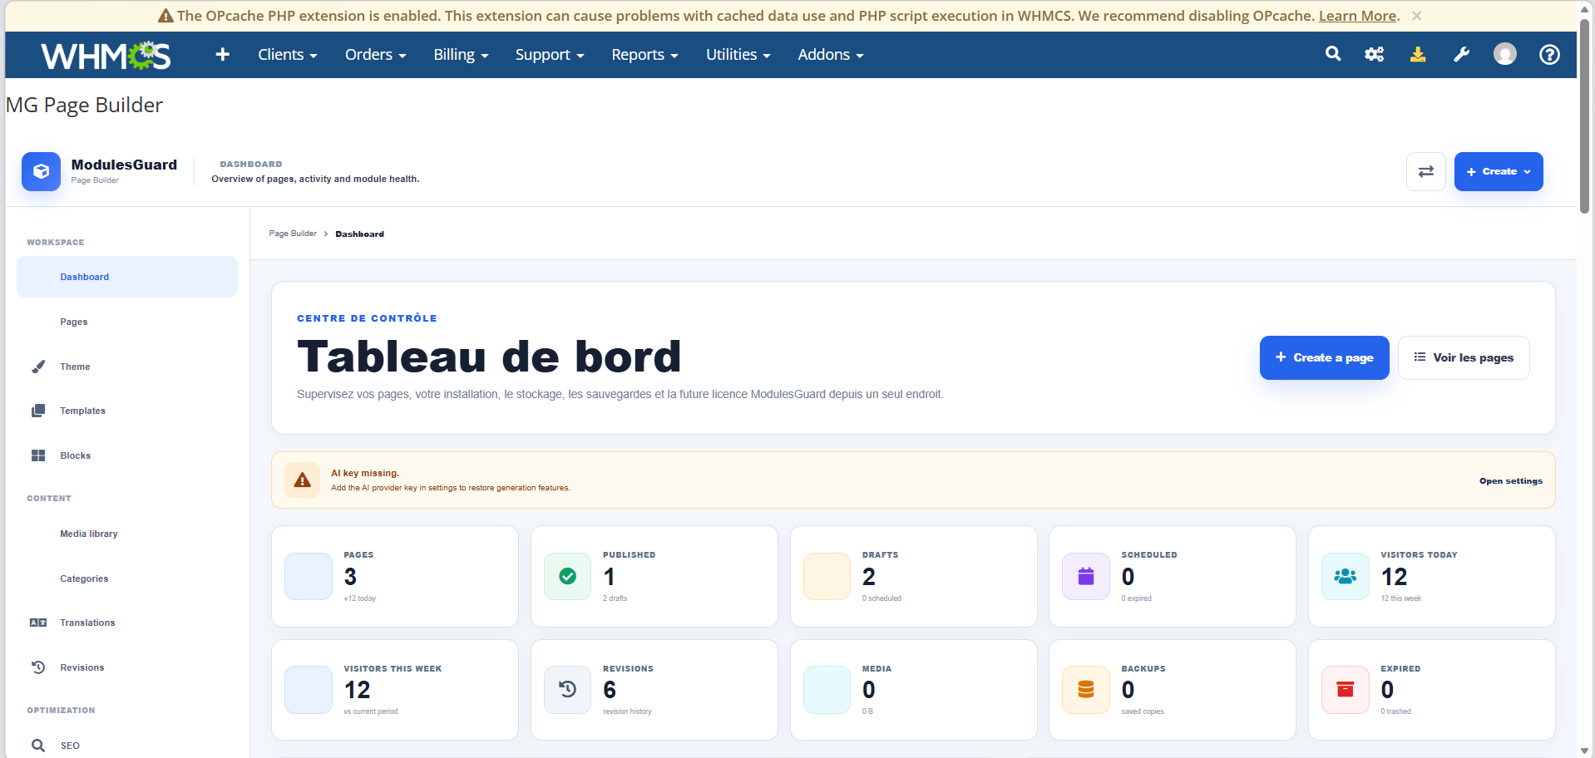
Task: Follow the Open settings link
Action: point(1510,480)
